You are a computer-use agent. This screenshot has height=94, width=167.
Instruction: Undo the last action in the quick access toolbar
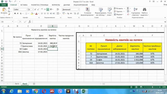[x=10, y=2]
